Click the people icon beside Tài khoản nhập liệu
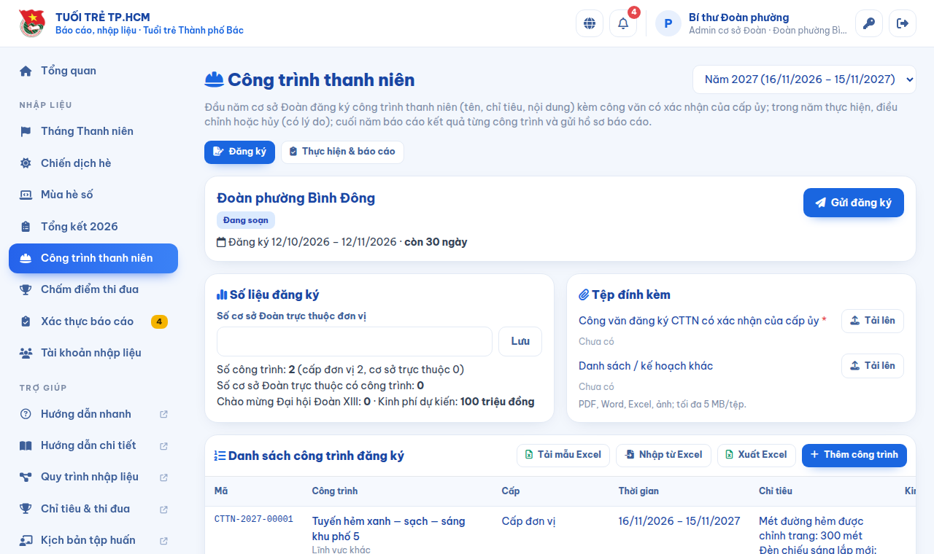Screen dimensions: 934x554 coord(26,353)
